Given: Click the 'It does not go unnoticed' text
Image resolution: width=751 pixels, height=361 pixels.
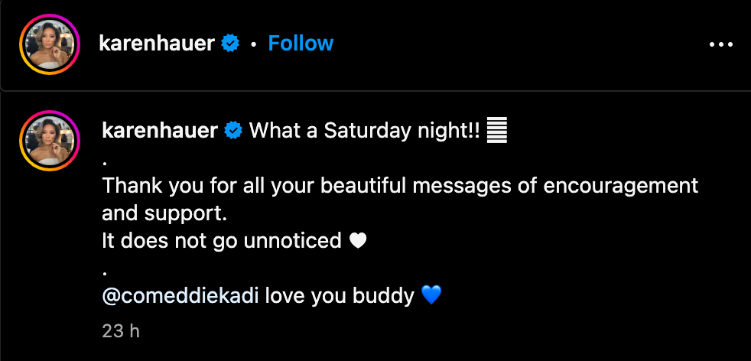Looking at the screenshot, I should click(221, 241).
